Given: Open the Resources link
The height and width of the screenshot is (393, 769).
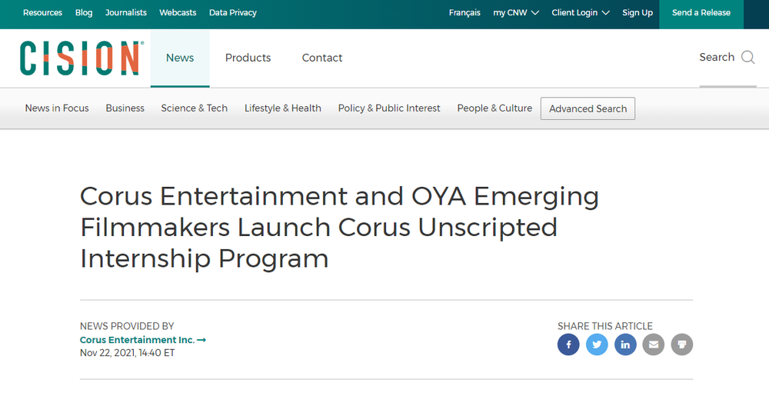Looking at the screenshot, I should [x=42, y=13].
